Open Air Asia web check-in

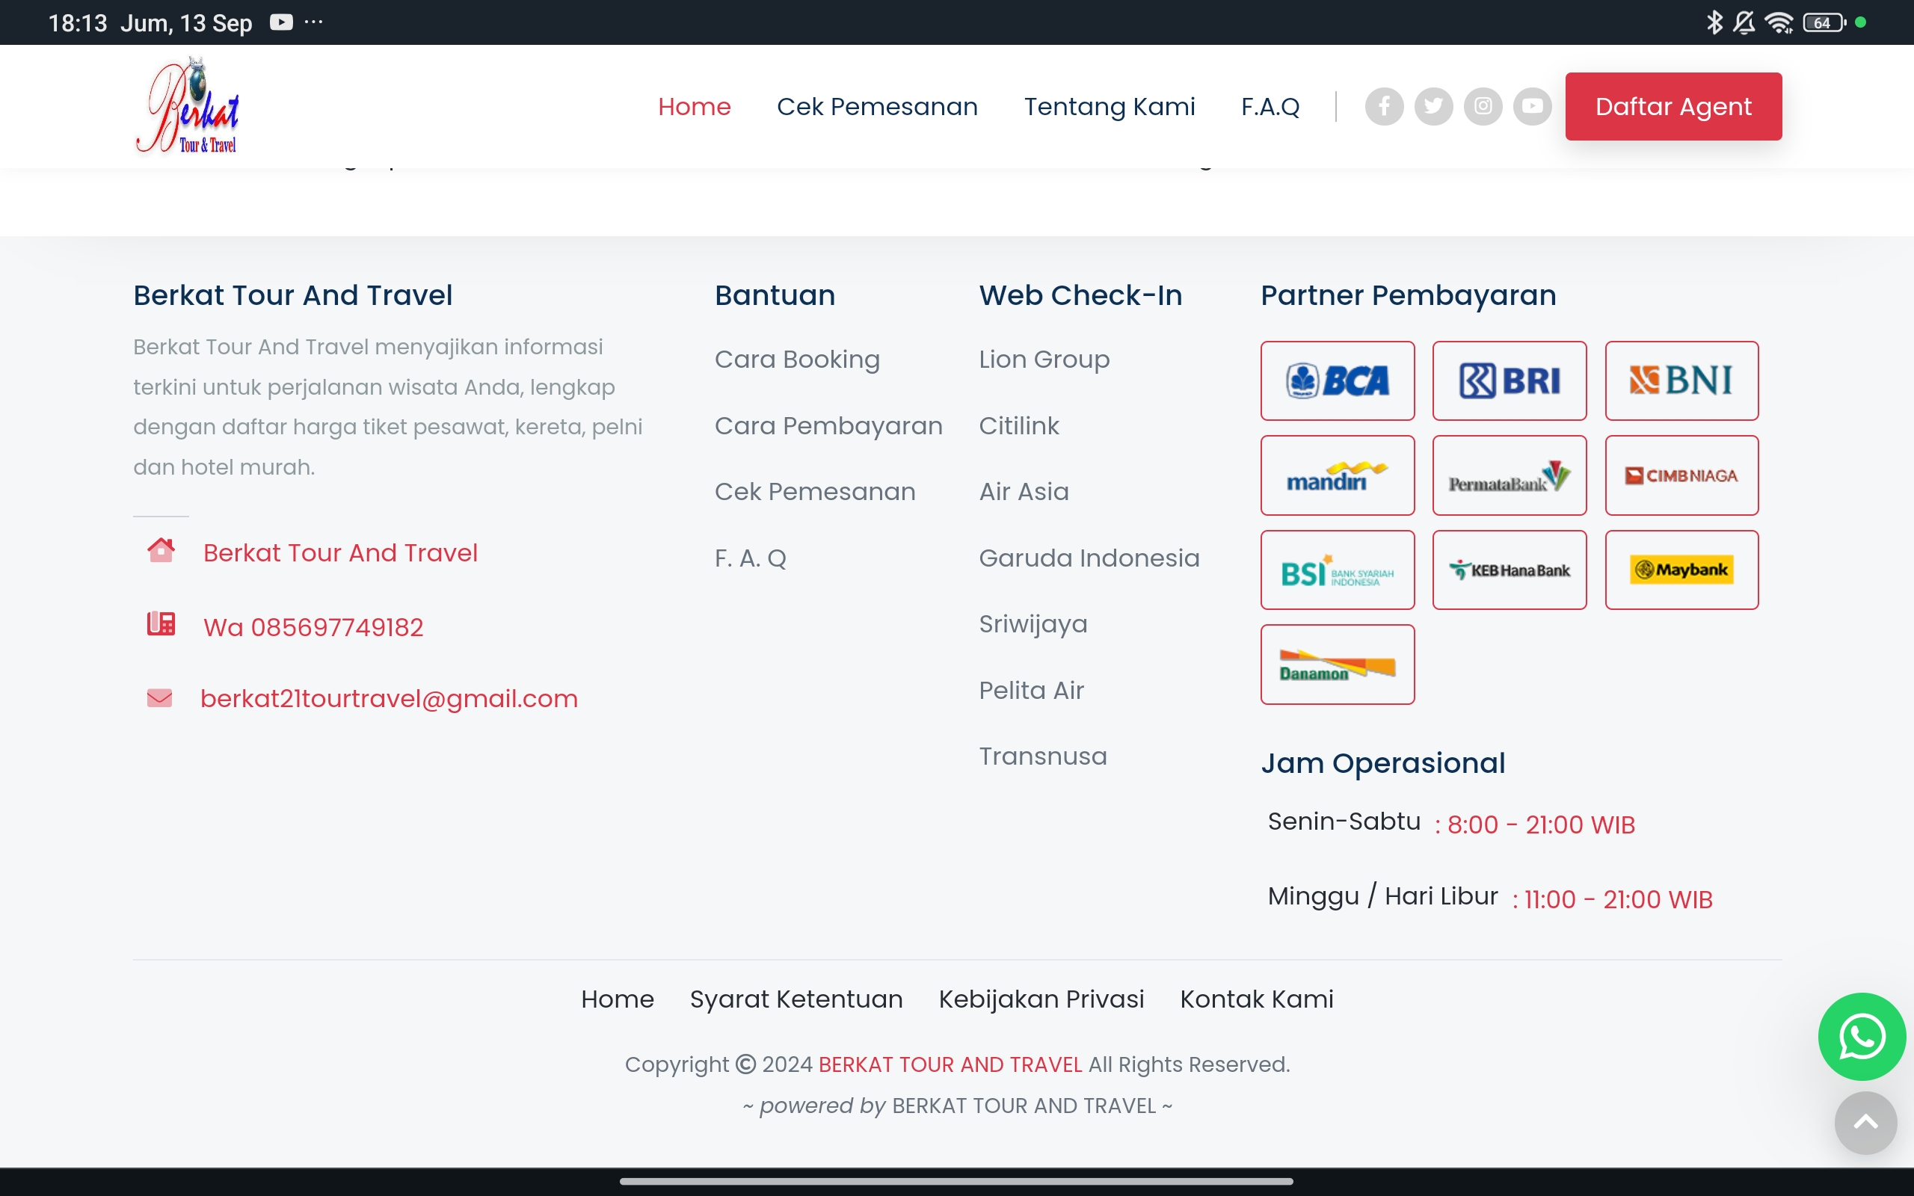point(1024,491)
